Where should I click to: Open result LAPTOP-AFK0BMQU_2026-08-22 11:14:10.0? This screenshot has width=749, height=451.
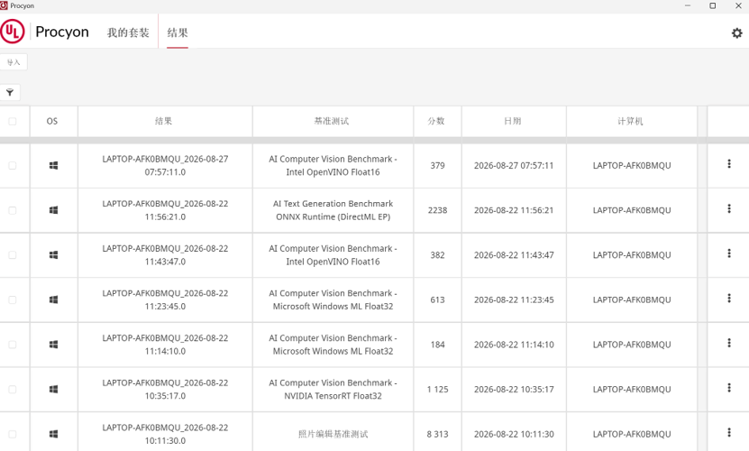tap(165, 345)
